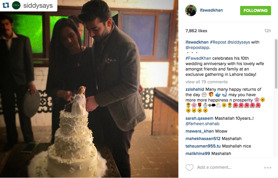Screen dimensions: 278x178
Task: Visit the @siddysays mention link
Action: [x=239, y=42]
